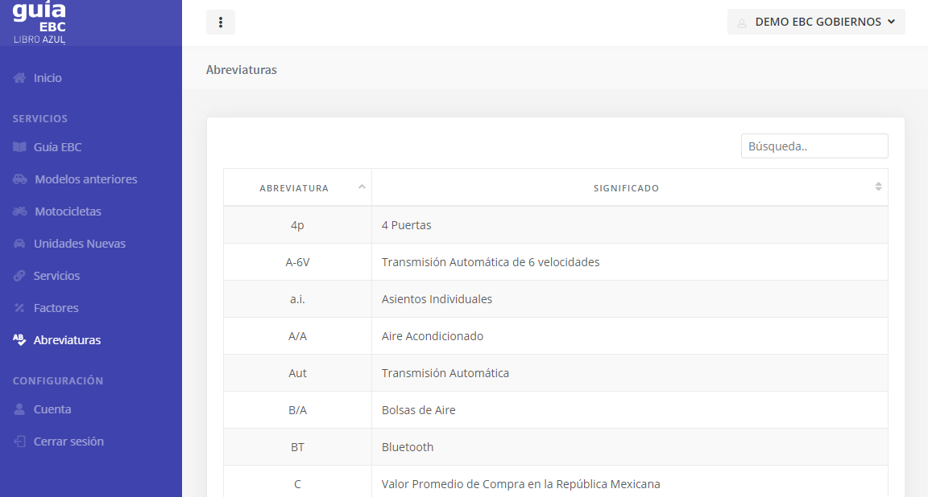Screen dimensions: 928x497
Task: Sort table by Significado column arrows
Action: coord(878,187)
